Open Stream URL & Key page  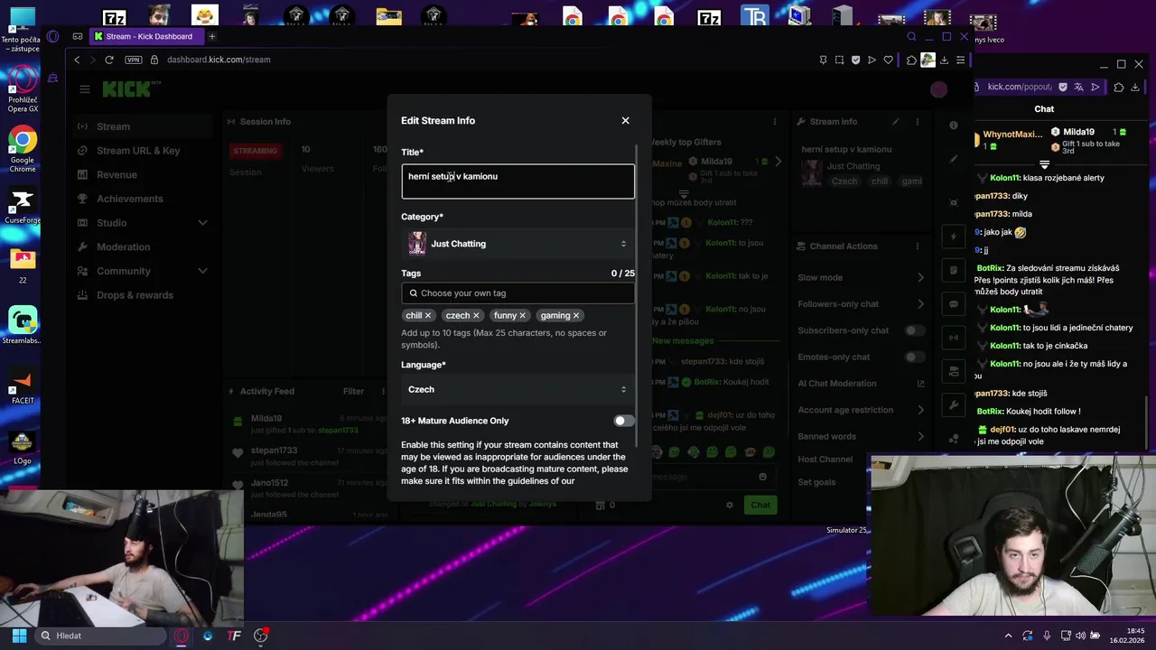pyautogui.click(x=144, y=151)
